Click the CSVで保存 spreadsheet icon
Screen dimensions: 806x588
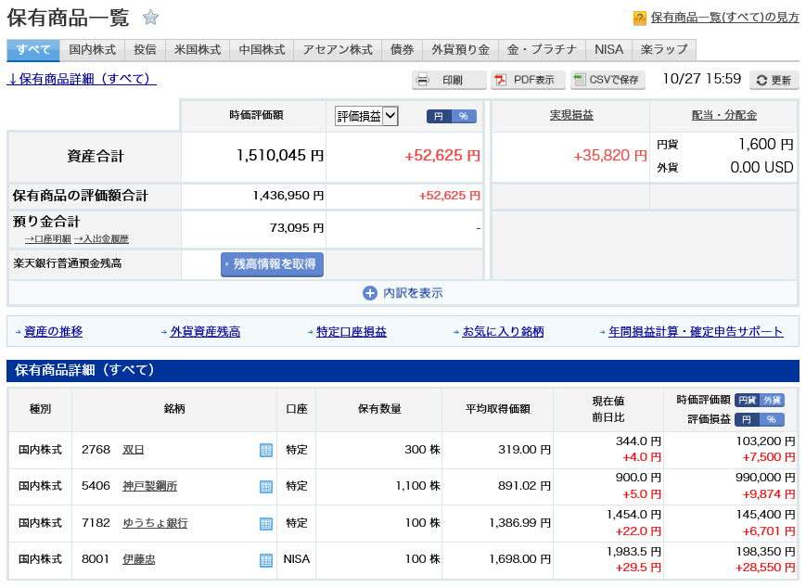(x=580, y=80)
